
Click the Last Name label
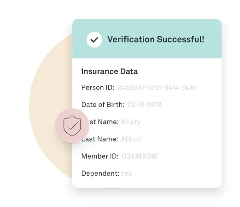[x=100, y=139]
